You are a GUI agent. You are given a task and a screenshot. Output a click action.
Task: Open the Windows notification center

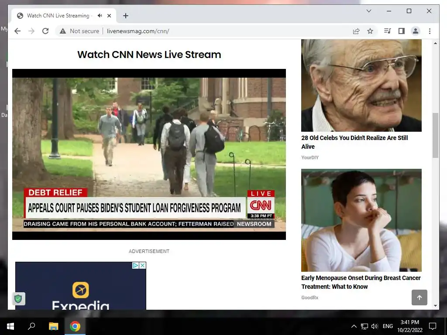[433, 326]
